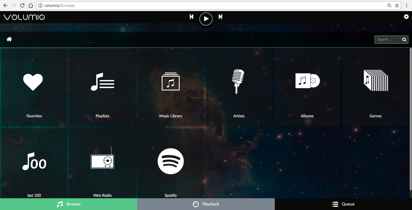This screenshot has width=412, height=210.
Task: Click the Volumio logo
Action: pos(24,17)
